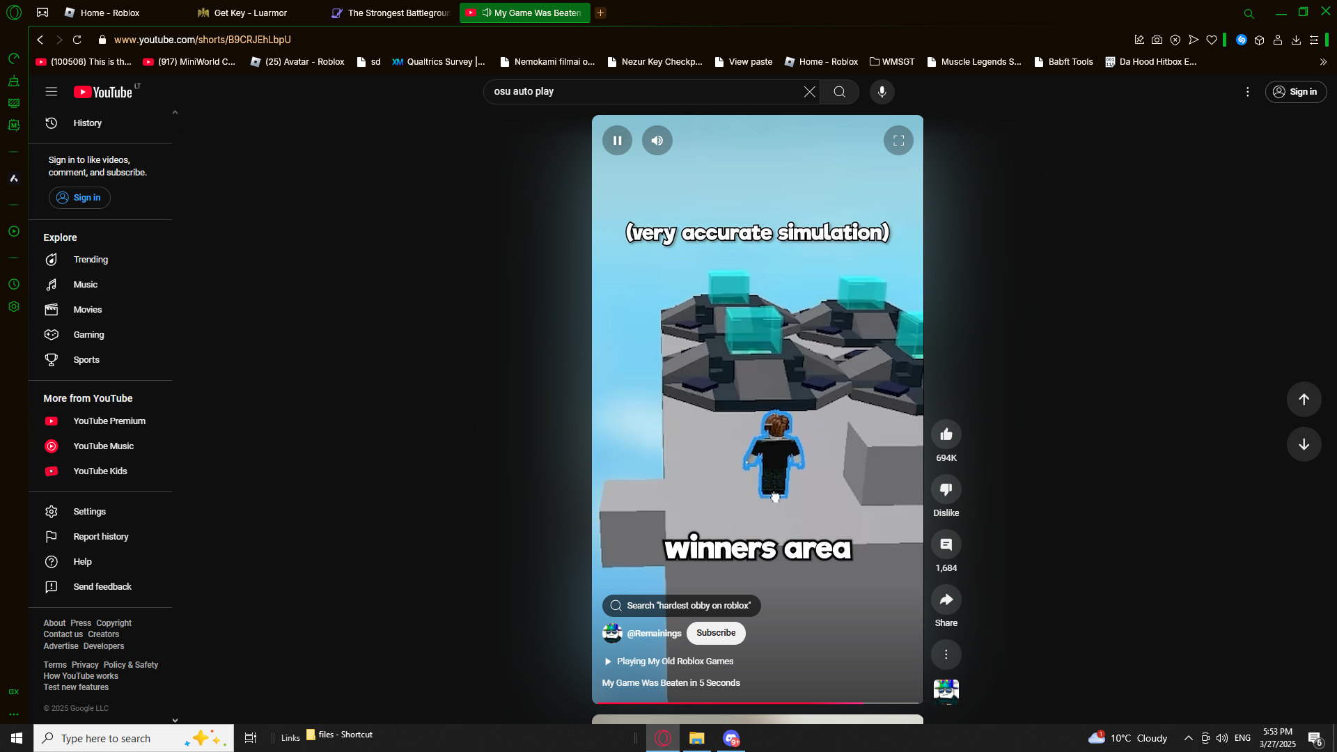This screenshot has width=1337, height=752.
Task: Open YouTube Settings in sidebar
Action: (x=102, y=512)
